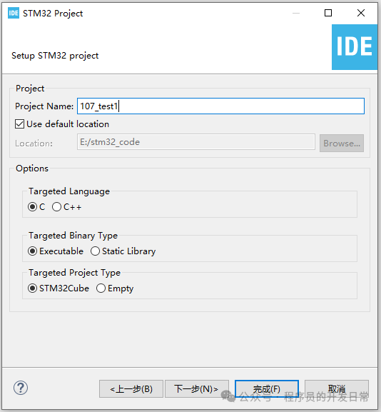The width and height of the screenshot is (381, 412).
Task: Minimize the STM32 Project dialog
Action: click(x=296, y=13)
